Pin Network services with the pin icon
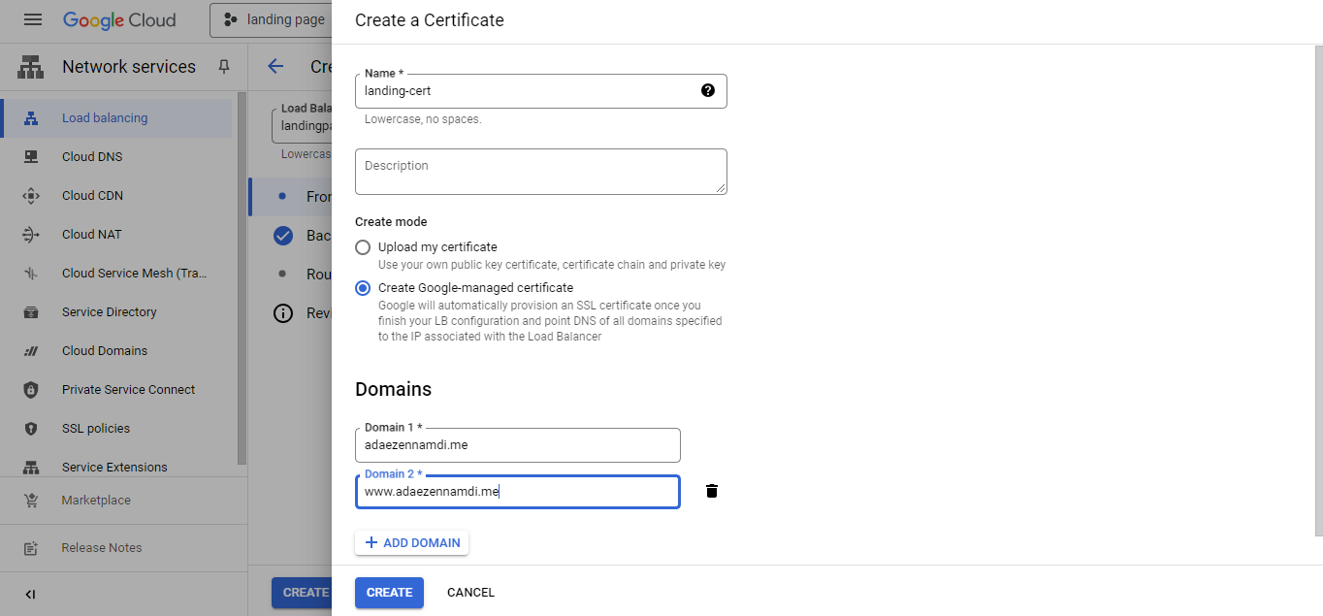Image resolution: width=1323 pixels, height=616 pixels. point(224,66)
